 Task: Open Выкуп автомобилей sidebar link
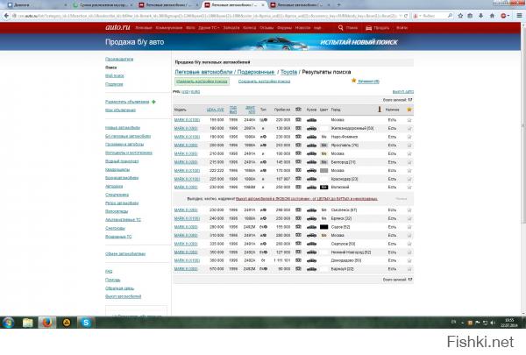point(123,296)
